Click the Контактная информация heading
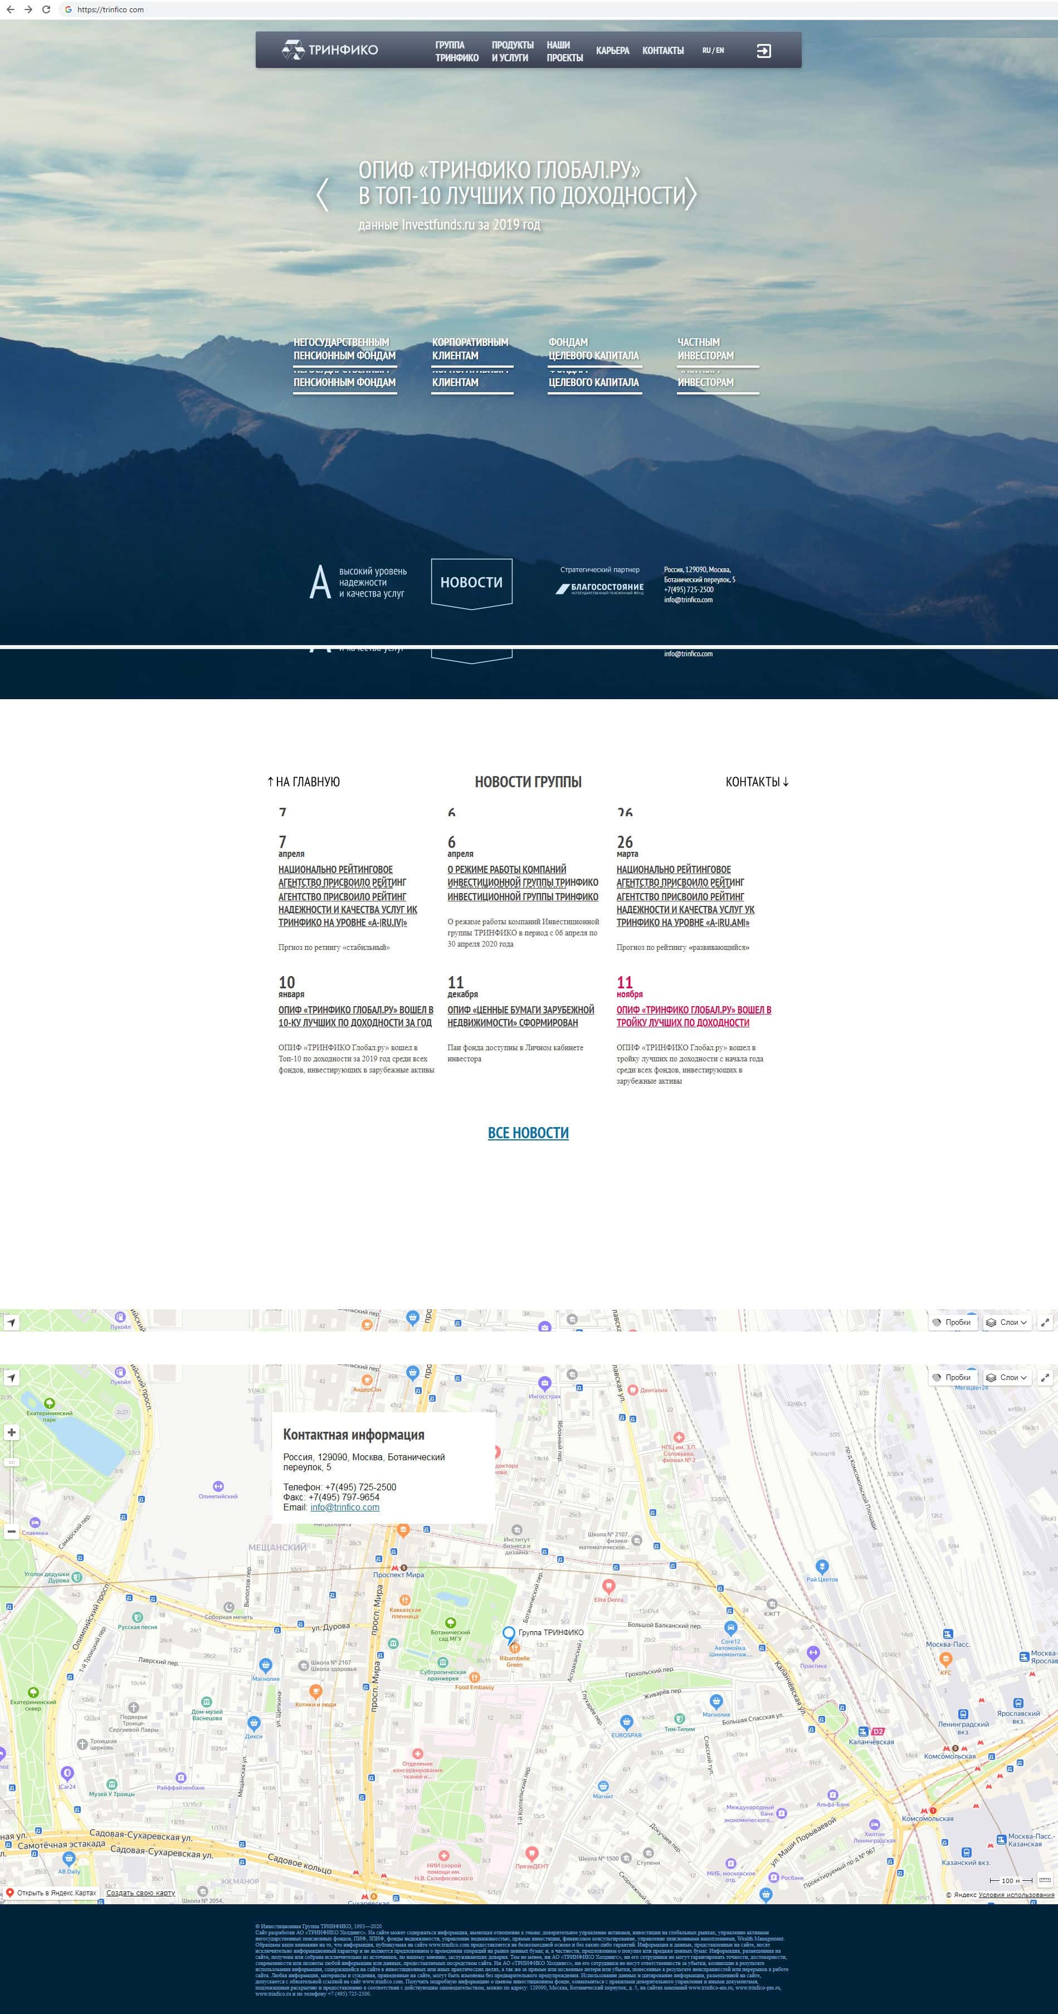 tap(353, 1435)
